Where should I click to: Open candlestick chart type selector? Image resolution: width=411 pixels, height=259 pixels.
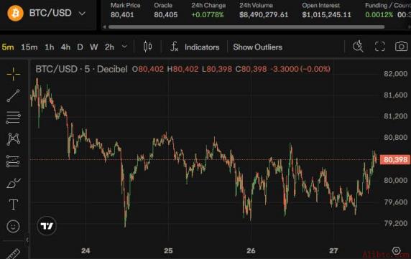(147, 47)
